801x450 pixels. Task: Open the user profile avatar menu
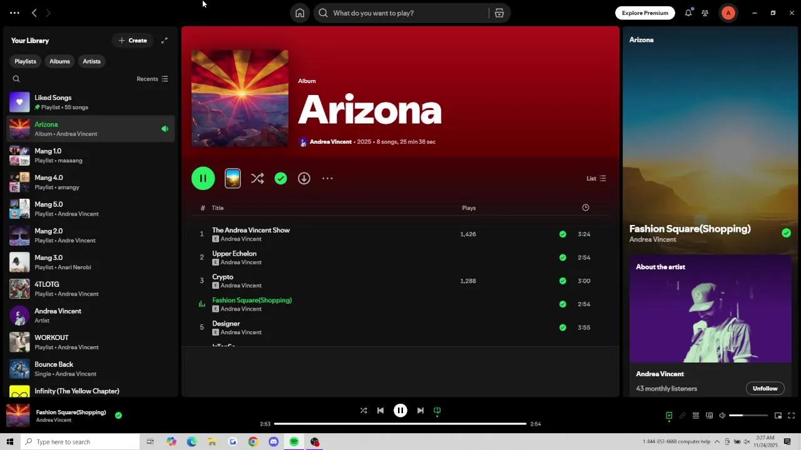[728, 13]
